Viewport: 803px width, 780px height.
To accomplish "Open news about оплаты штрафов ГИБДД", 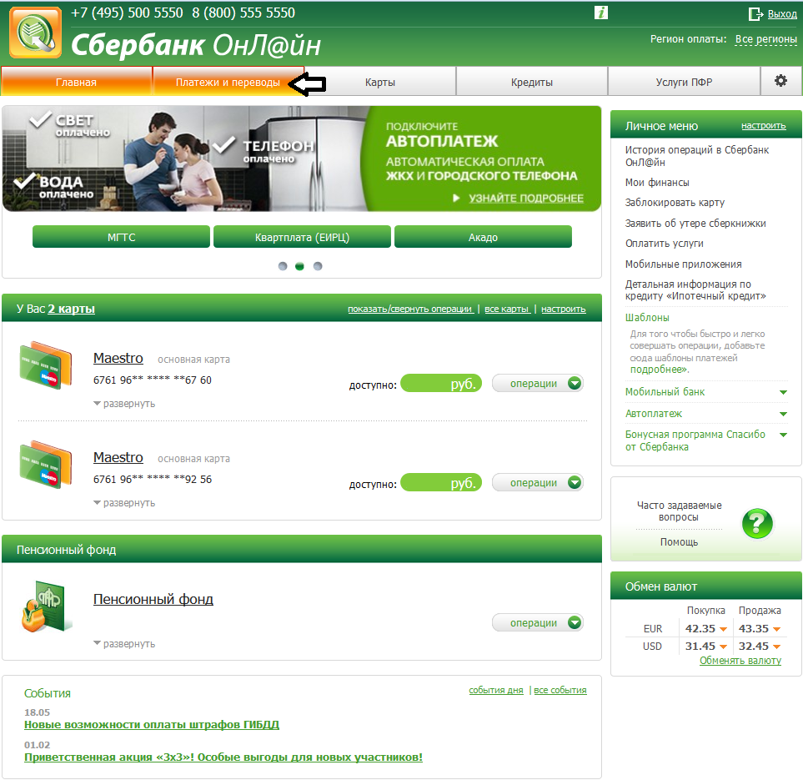I will click(152, 725).
